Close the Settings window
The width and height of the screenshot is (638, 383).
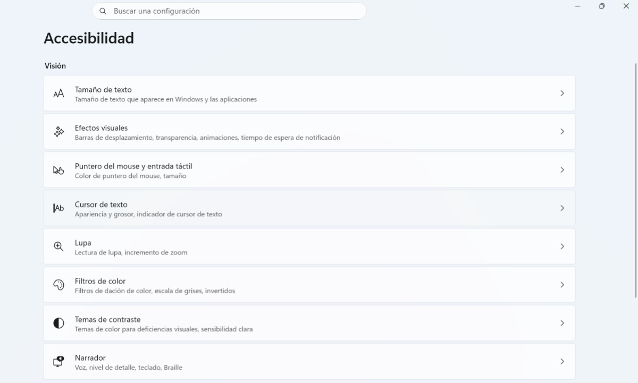(626, 6)
